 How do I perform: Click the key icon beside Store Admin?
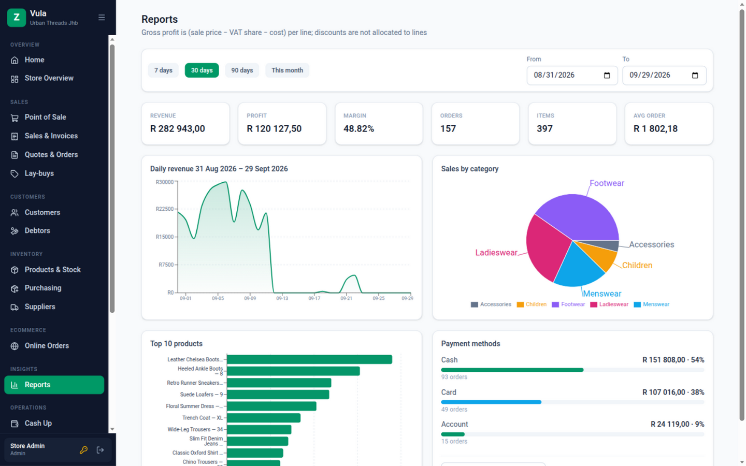pos(83,450)
